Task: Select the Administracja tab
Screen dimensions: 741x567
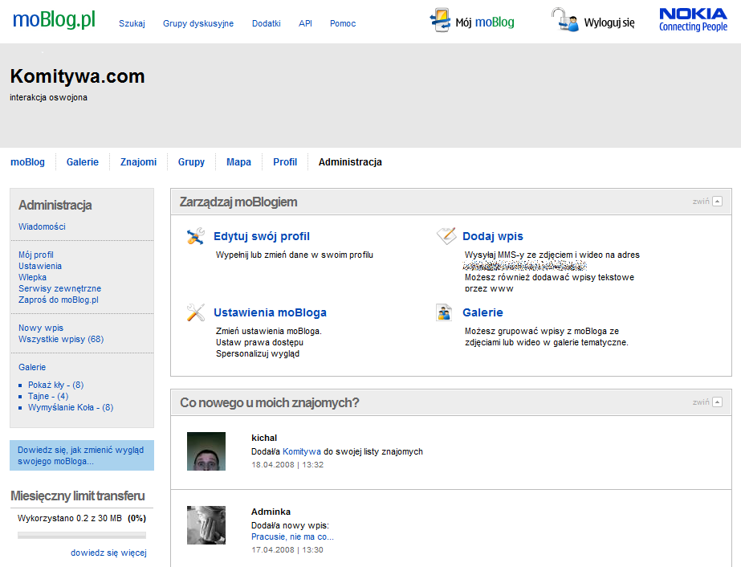Action: [350, 162]
